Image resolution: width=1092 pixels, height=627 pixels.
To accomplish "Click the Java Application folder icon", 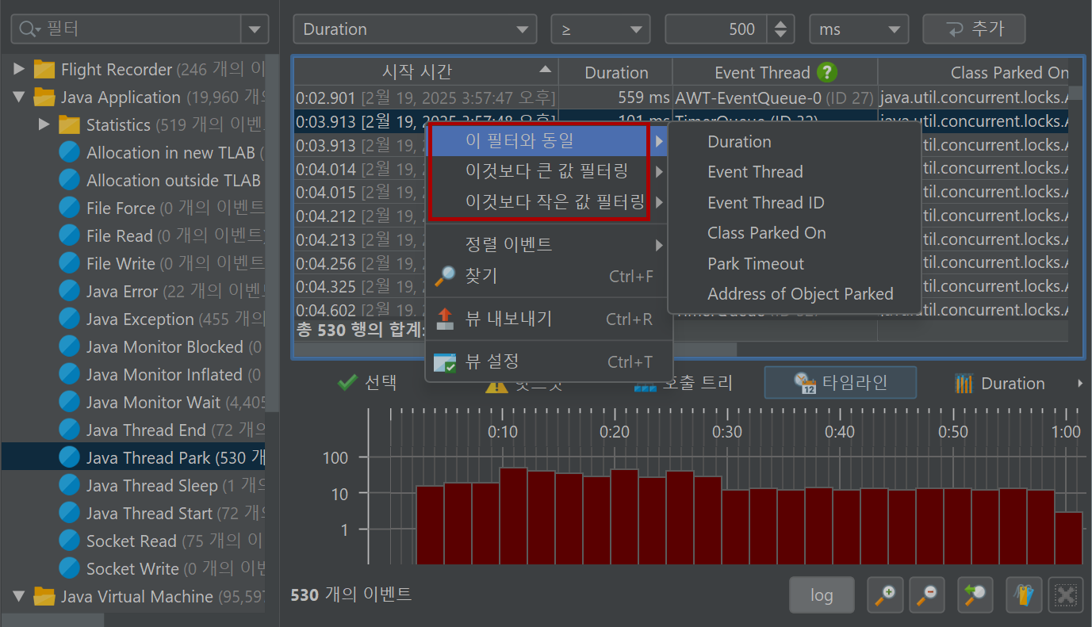I will 44,97.
